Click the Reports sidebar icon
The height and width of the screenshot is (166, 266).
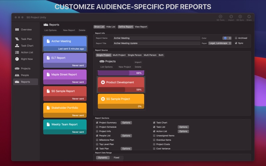[17, 82]
